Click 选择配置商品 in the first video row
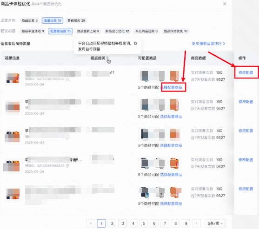The width and height of the screenshot is (259, 229). pyautogui.click(x=171, y=87)
